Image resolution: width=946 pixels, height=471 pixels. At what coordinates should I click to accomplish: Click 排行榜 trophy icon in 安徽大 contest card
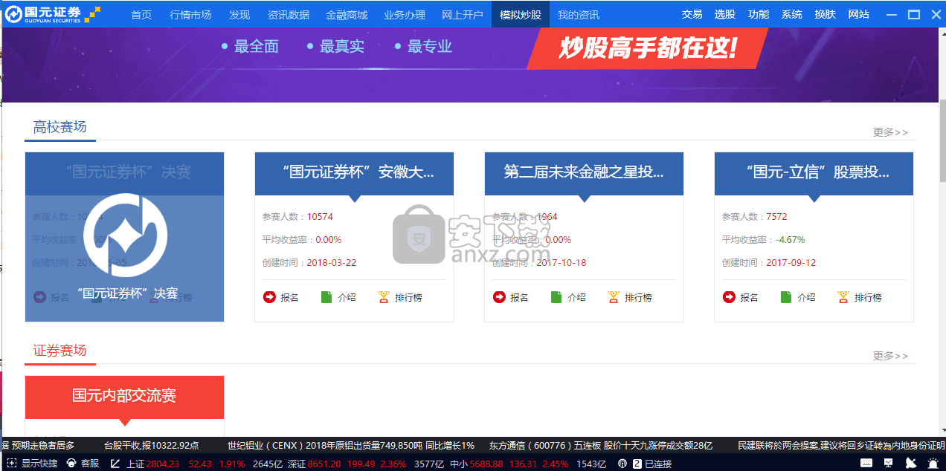pos(384,297)
